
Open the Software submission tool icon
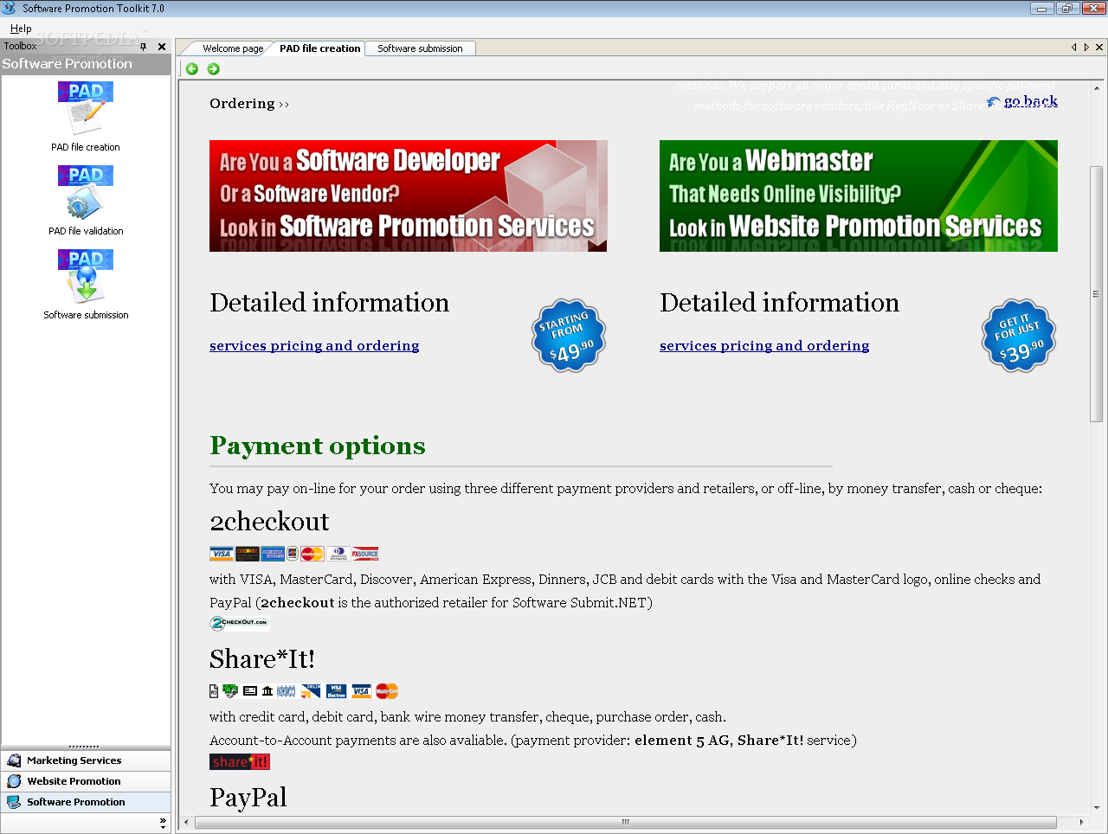[x=85, y=275]
